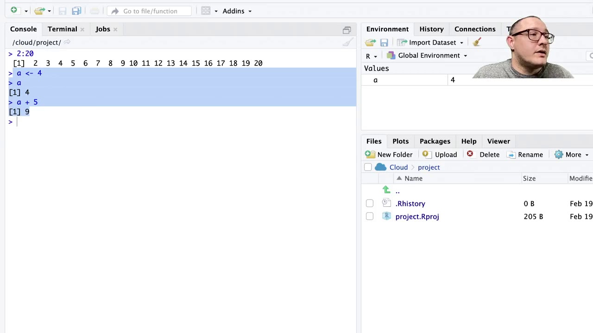Open the New File dropdown arrow
593x333 pixels.
(x=26, y=11)
